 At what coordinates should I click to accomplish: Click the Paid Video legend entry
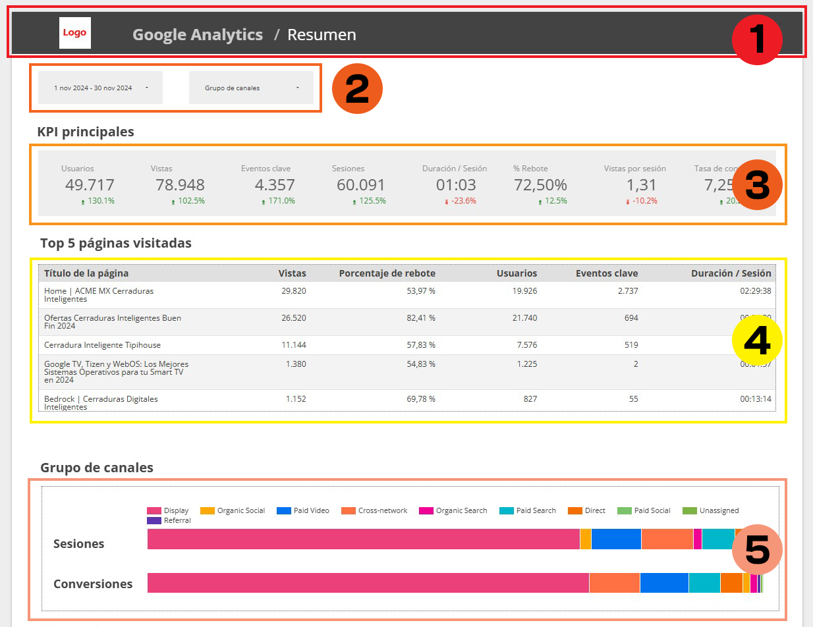pos(303,510)
